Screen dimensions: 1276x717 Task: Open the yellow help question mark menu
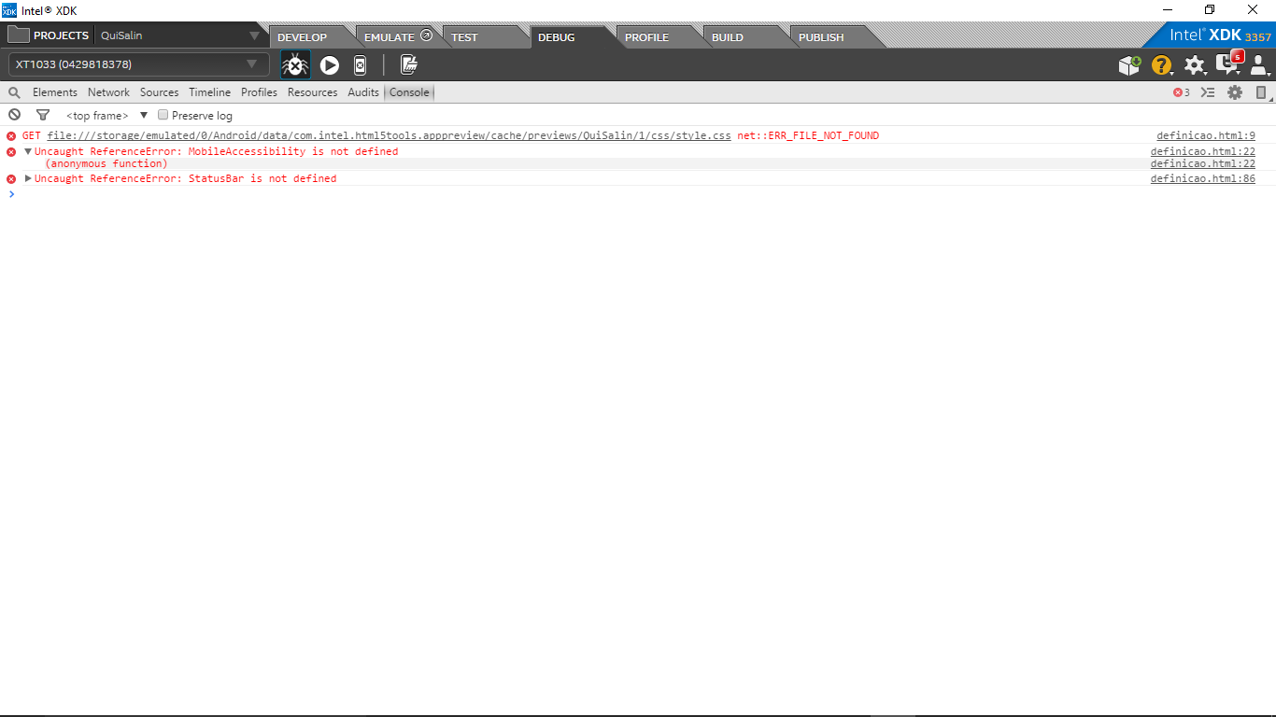click(1161, 64)
